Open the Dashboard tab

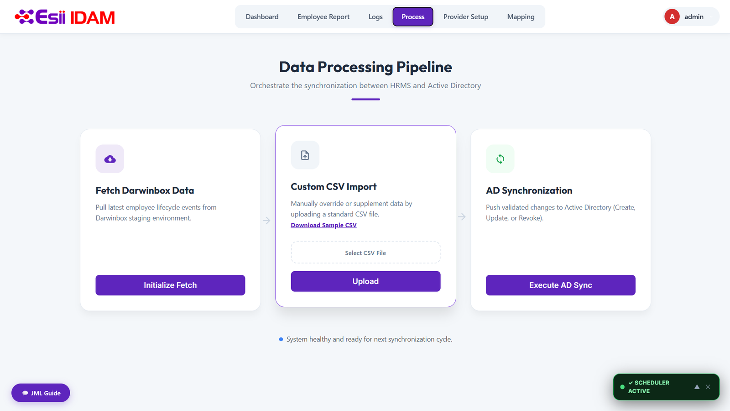tap(262, 17)
